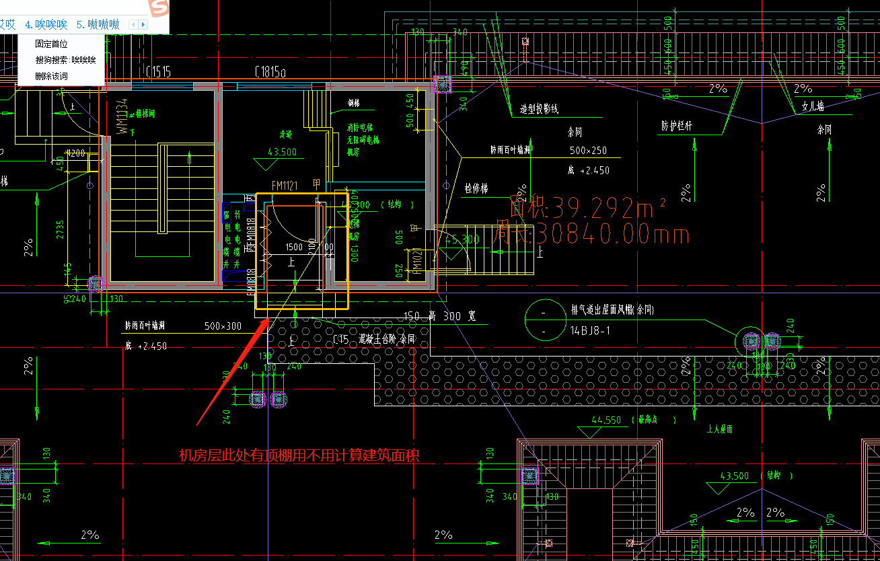This screenshot has width=880, height=561.
Task: Select the C1515 window label
Action: pyautogui.click(x=158, y=71)
